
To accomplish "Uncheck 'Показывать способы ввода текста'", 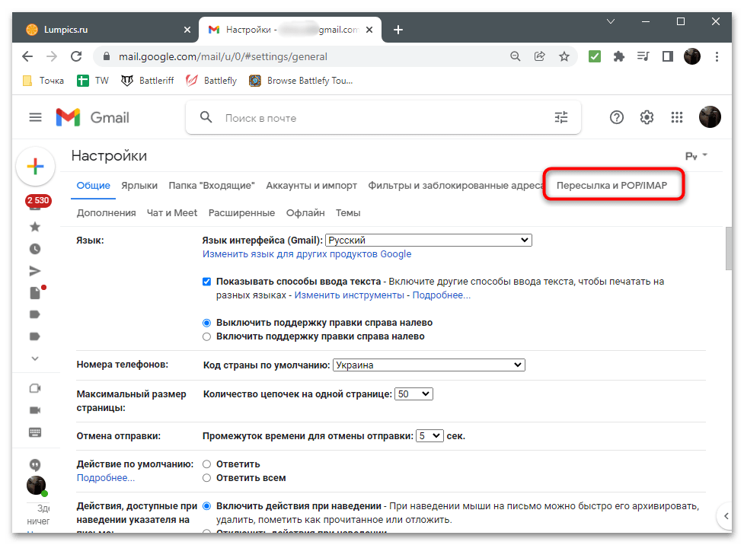I will tap(206, 282).
